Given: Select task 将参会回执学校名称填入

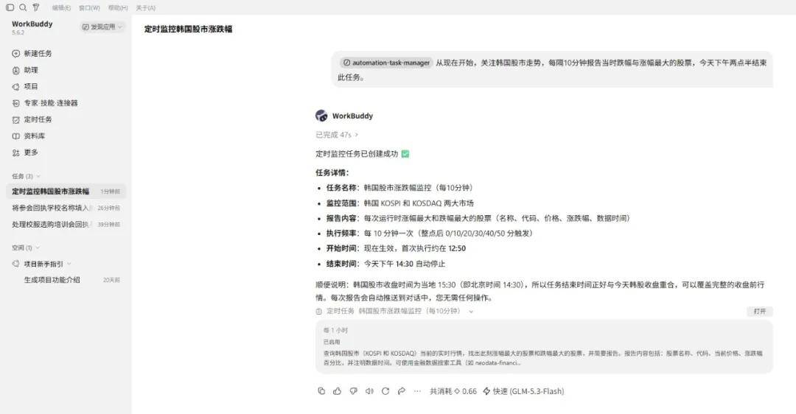Looking at the screenshot, I should (66, 208).
